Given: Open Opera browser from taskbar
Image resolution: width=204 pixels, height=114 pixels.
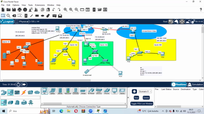Looking at the screenshot, I should click(x=76, y=111).
